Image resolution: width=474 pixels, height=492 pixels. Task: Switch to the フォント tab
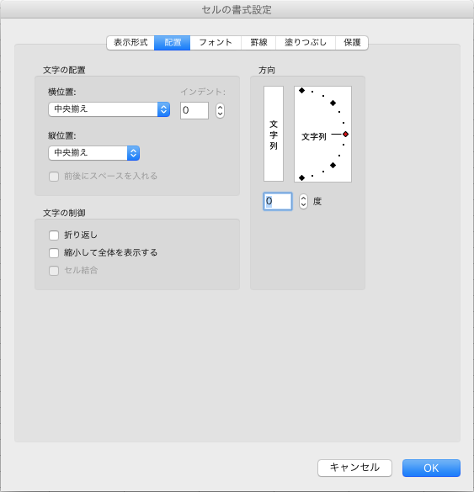pyautogui.click(x=216, y=43)
